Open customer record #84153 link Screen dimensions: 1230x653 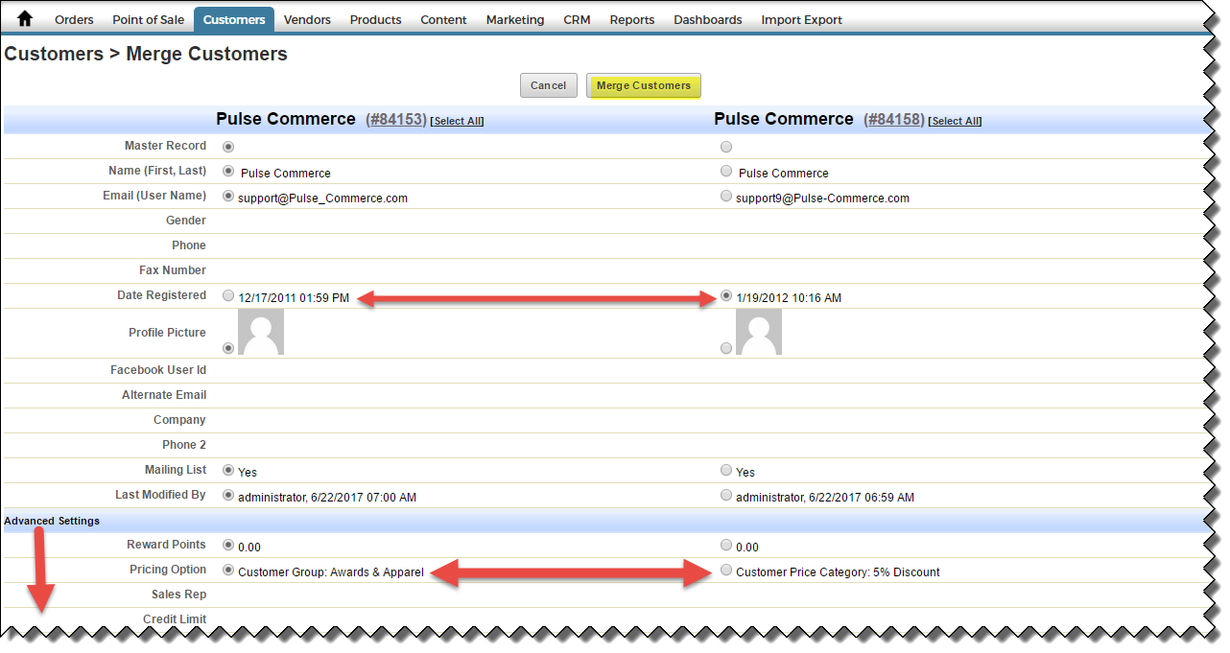395,120
